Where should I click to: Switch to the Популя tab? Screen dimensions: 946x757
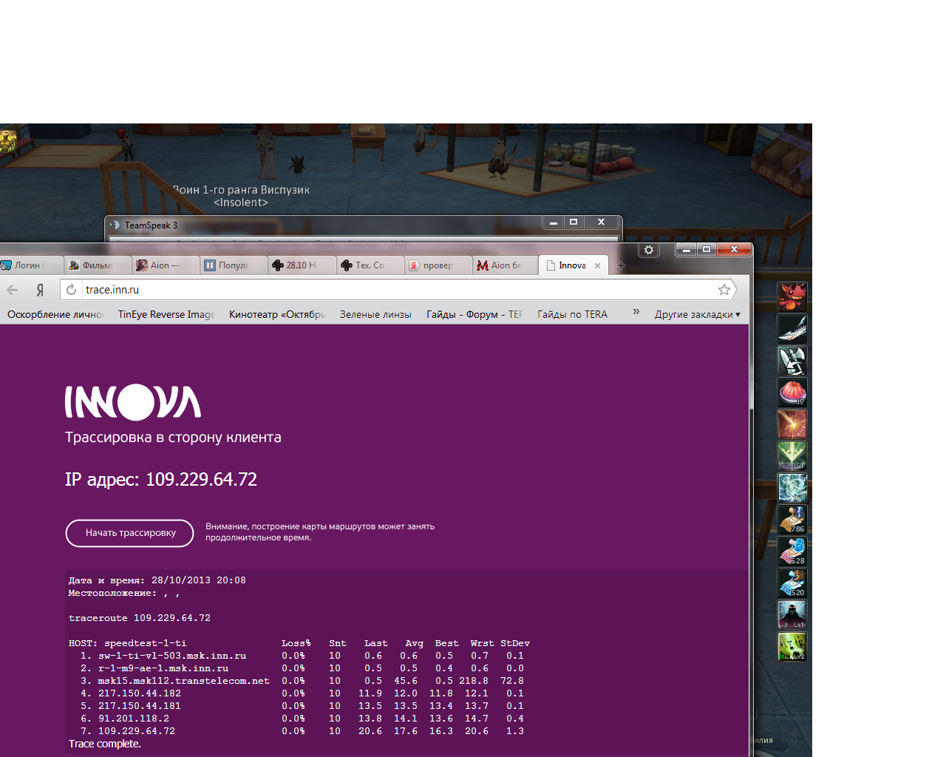tap(232, 265)
